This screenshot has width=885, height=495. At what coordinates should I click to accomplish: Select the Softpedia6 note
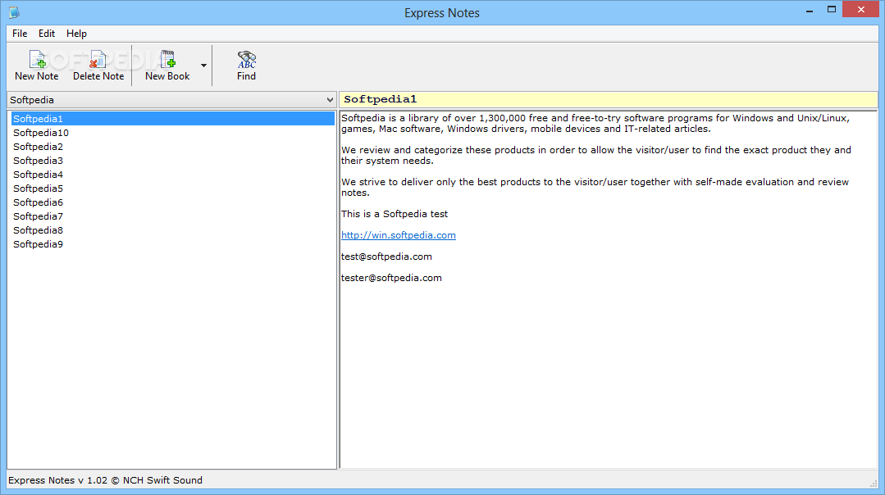tap(173, 202)
